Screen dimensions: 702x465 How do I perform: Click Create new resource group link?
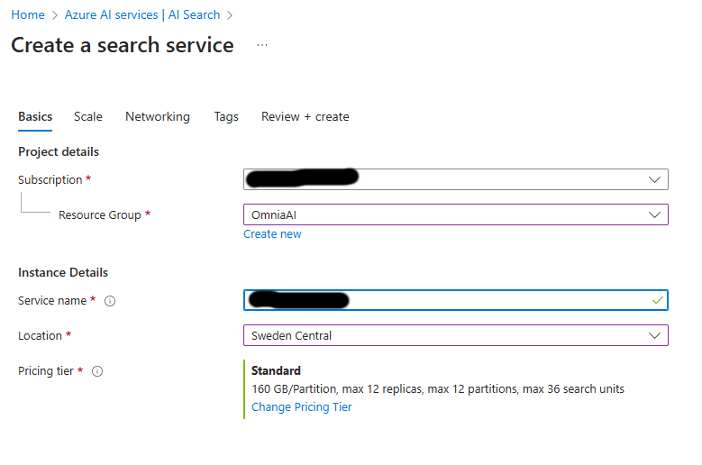(272, 234)
